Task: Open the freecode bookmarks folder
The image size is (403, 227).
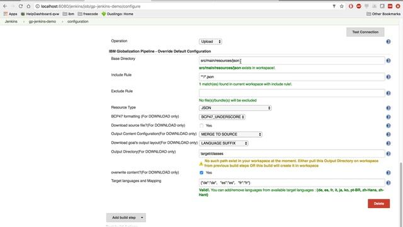Action: tap(88, 14)
